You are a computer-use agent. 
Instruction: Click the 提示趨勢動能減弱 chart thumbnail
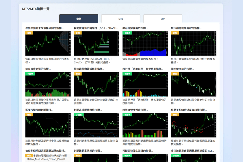(97, 84)
